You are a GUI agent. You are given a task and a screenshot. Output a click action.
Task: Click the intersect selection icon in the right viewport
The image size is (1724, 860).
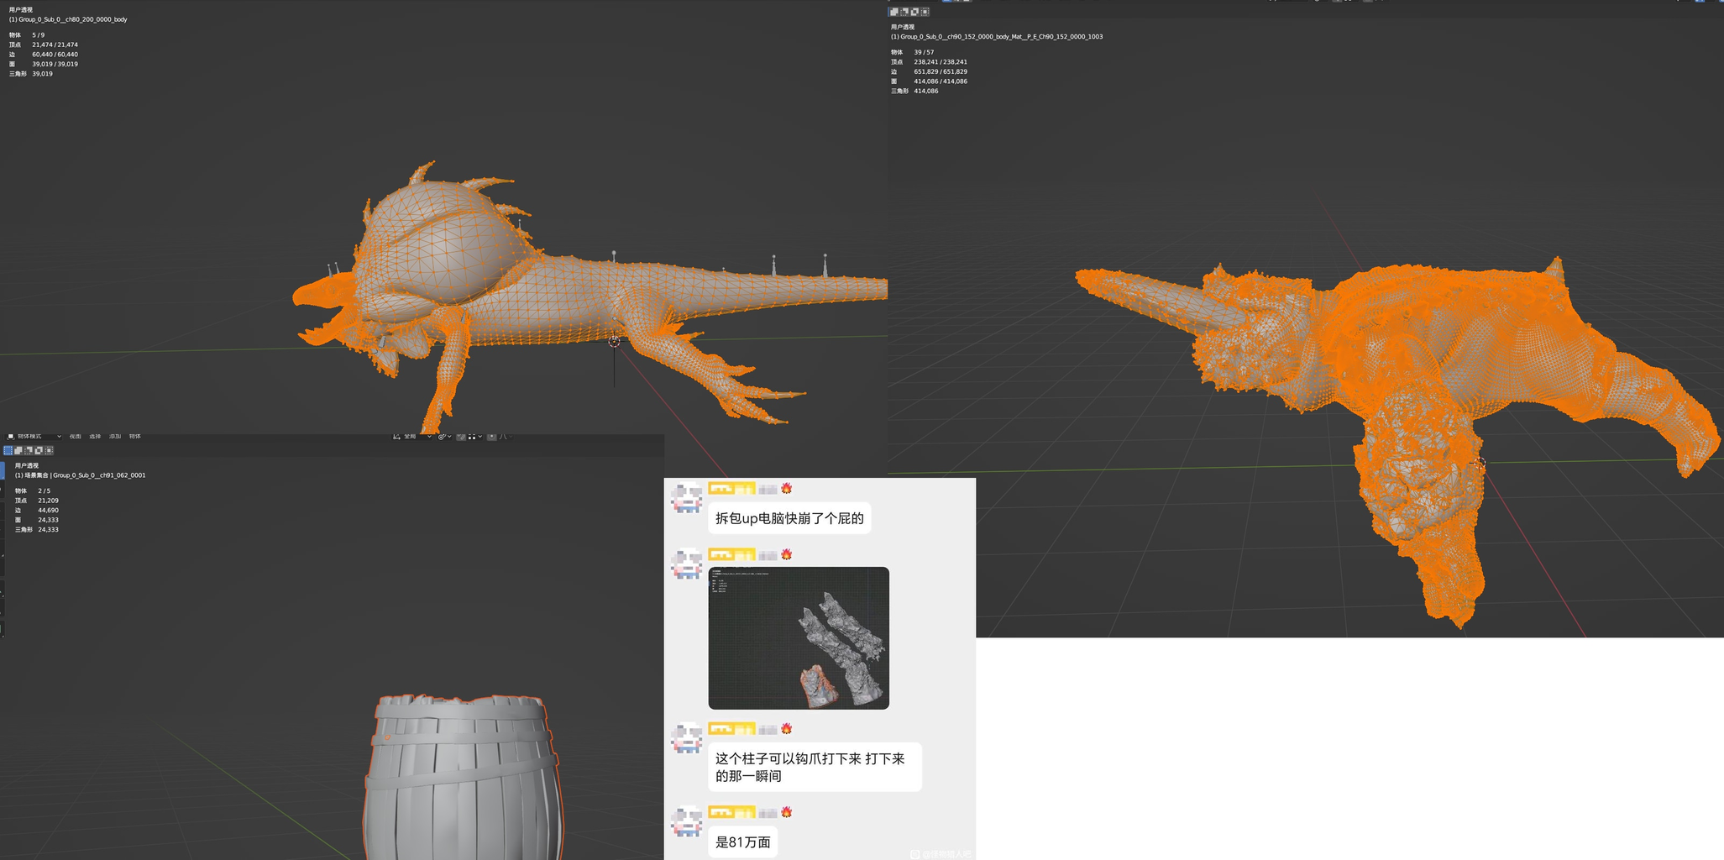925,12
